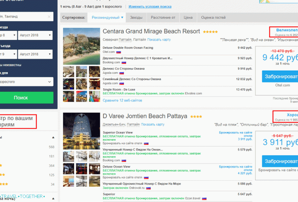This screenshot has width=298, height=202.
Task: Select Семейный Делюкс Со Стороны Океана offer
Action: click(x=177, y=81)
